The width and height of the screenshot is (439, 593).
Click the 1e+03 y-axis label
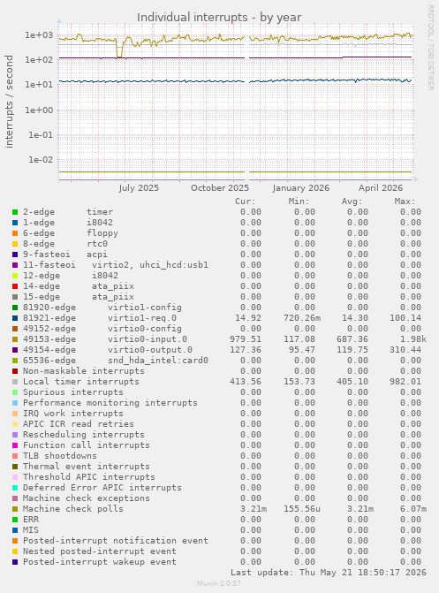[x=39, y=35]
